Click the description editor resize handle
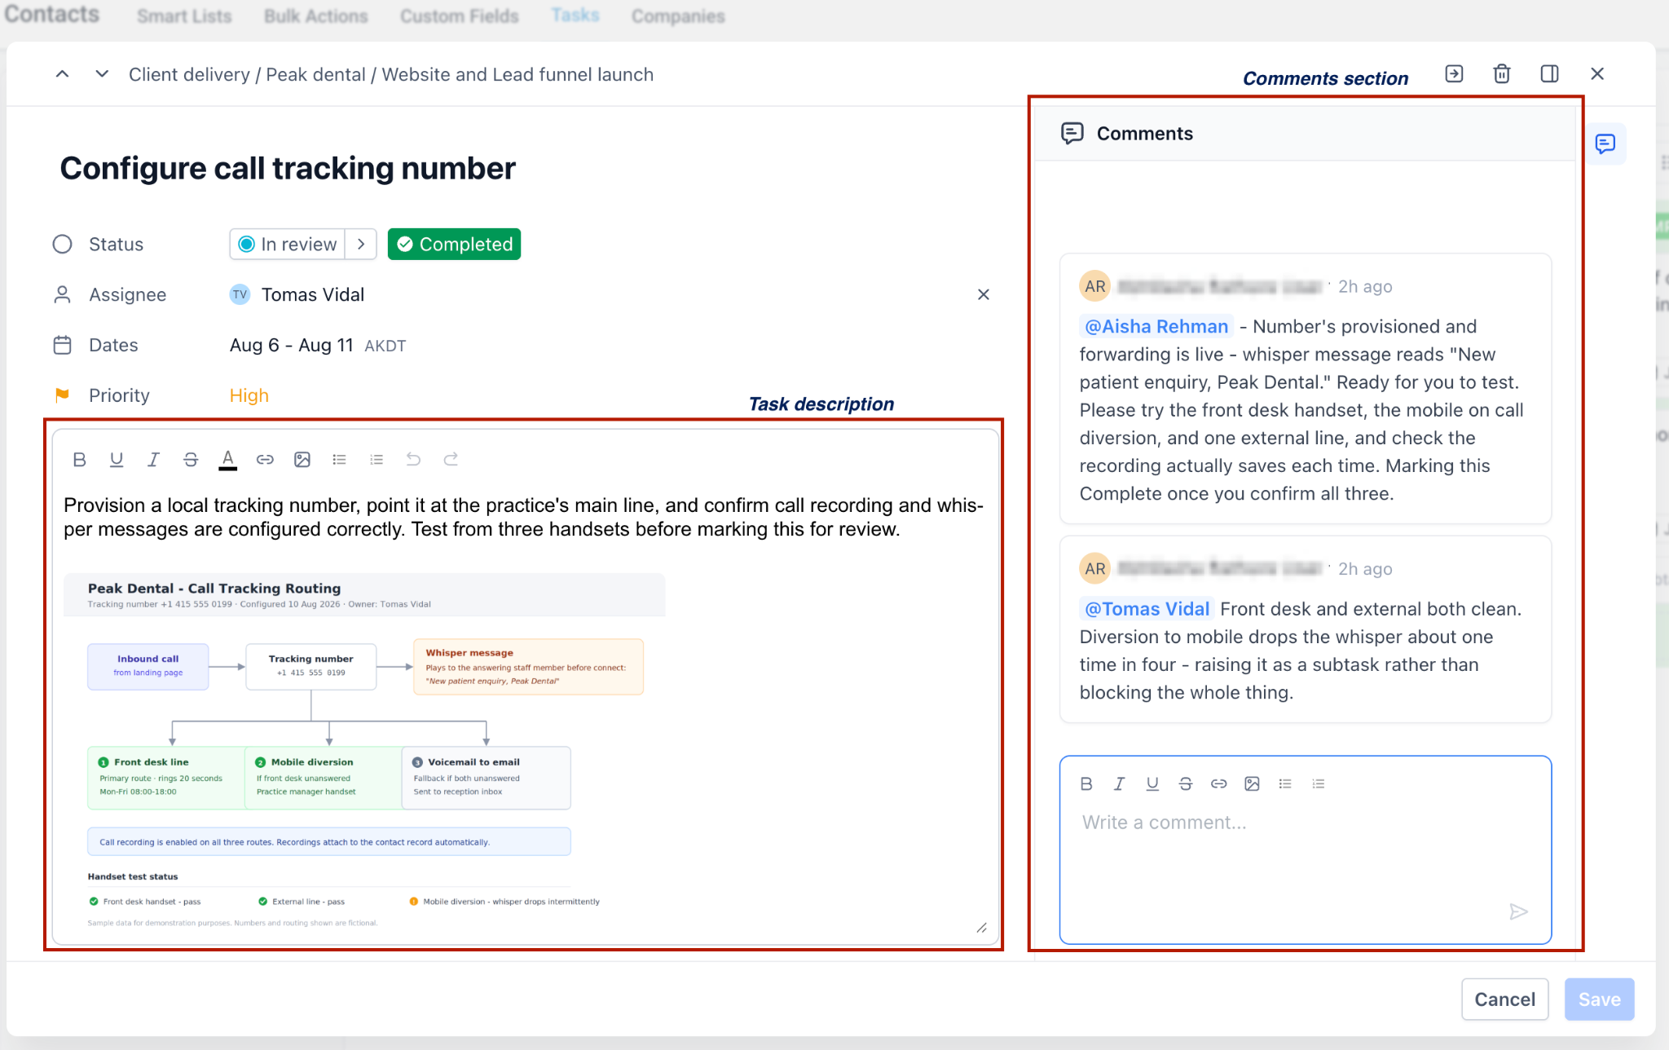Image resolution: width=1669 pixels, height=1050 pixels. click(x=982, y=929)
